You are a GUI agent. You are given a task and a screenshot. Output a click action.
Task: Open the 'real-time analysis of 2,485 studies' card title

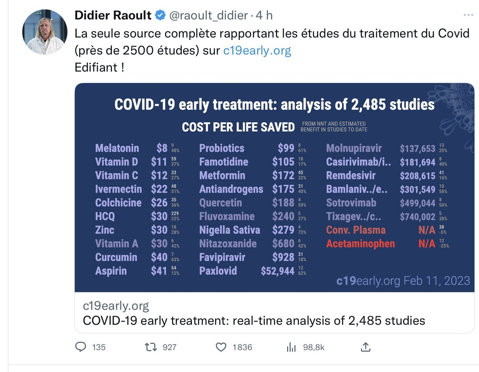pyautogui.click(x=254, y=321)
